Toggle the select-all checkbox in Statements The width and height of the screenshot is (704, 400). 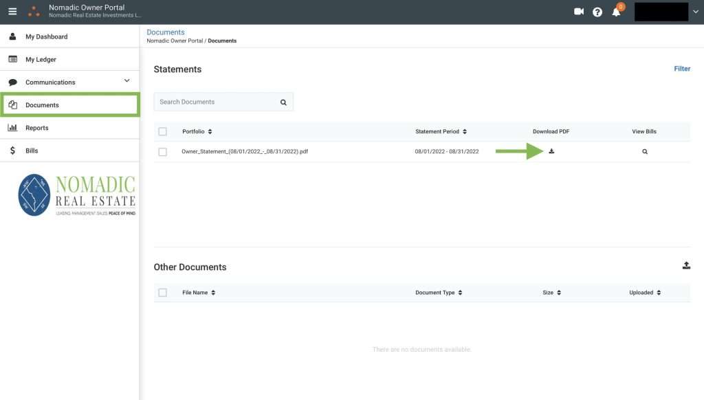[x=163, y=131]
